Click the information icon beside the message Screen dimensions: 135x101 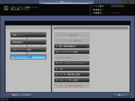click(6, 8)
